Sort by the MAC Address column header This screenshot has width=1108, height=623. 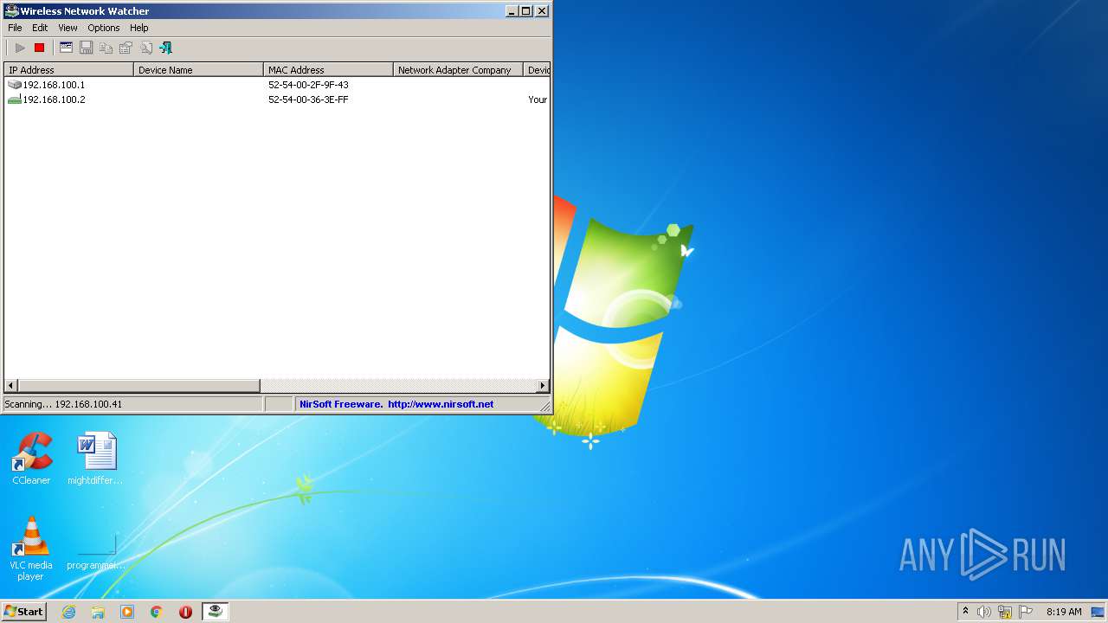329,70
